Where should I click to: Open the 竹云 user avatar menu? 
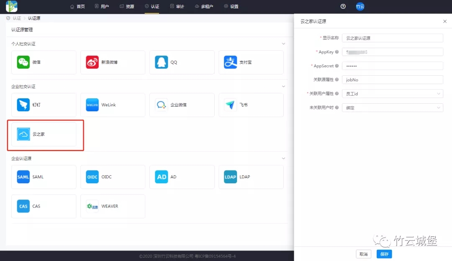tap(360, 6)
